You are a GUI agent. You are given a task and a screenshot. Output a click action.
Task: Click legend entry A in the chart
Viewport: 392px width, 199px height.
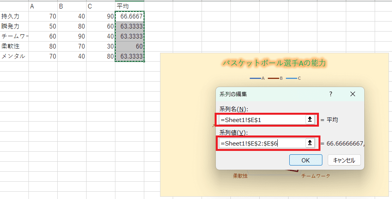257,78
